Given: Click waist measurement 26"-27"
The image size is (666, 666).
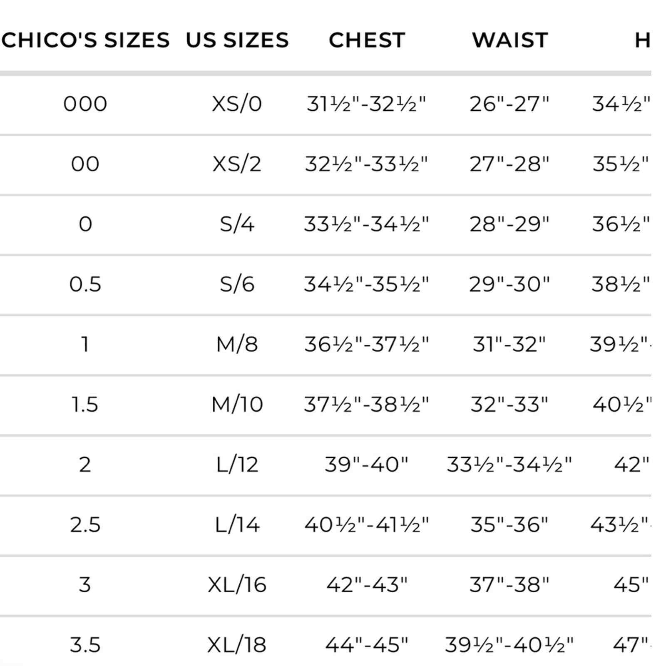Looking at the screenshot, I should coord(509,104).
